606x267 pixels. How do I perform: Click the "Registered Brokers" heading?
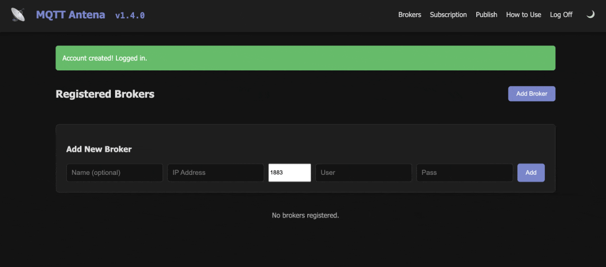[105, 94]
